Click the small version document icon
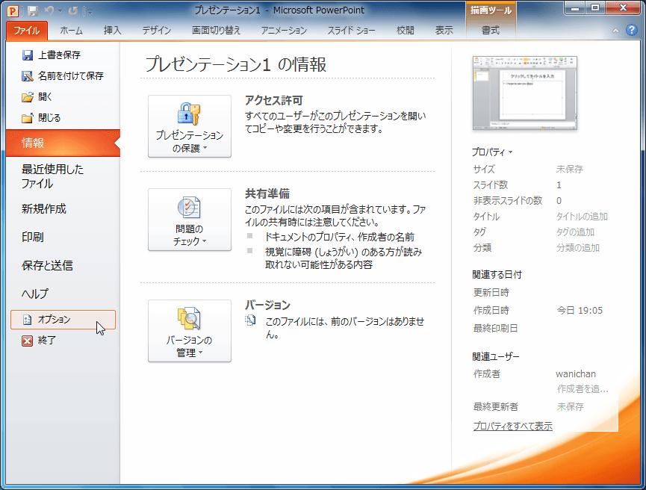Screen dimensions: 646x490 pos(250,320)
